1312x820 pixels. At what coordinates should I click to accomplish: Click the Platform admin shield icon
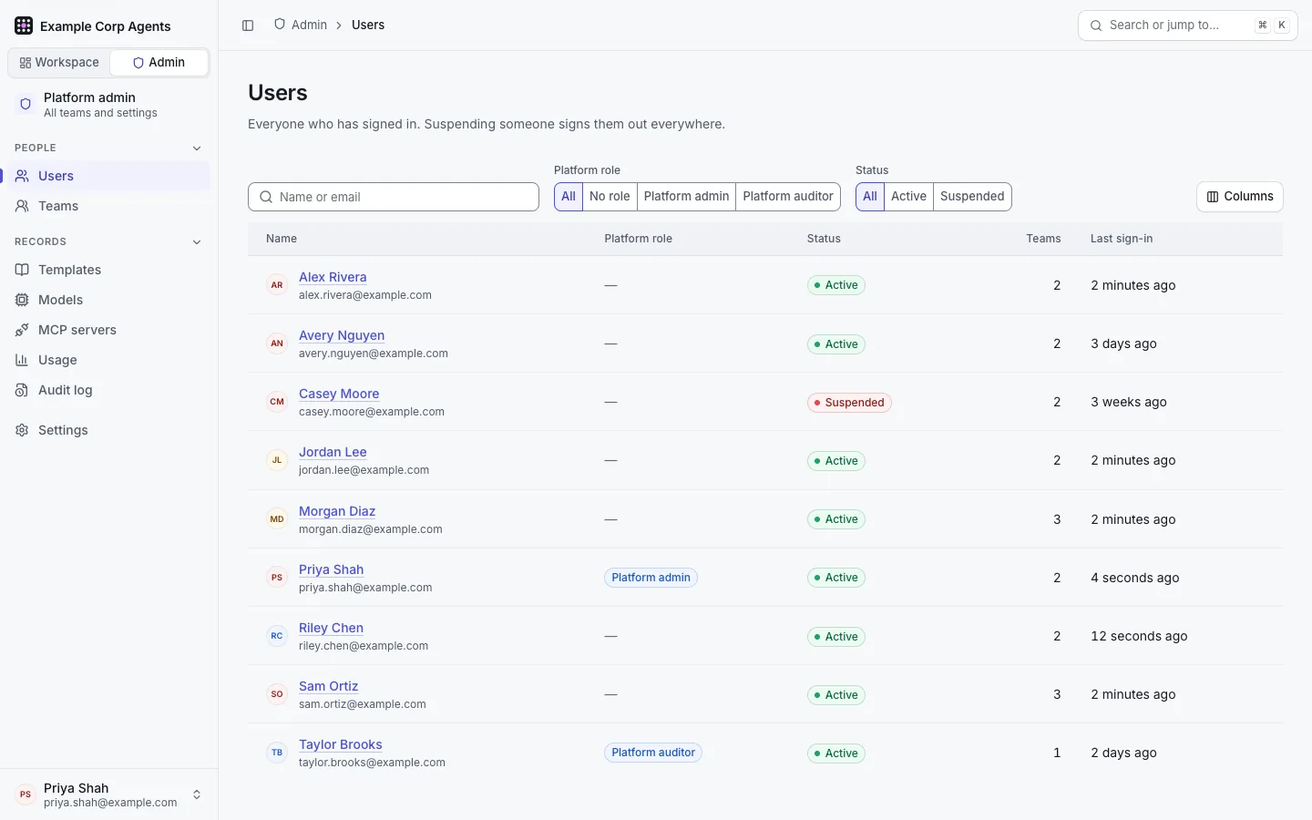tap(26, 105)
